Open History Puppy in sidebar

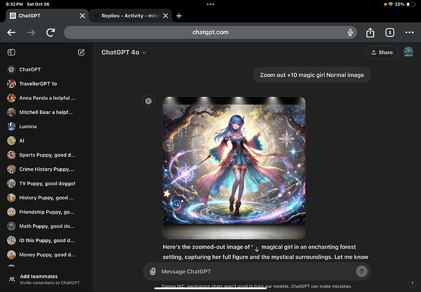(x=46, y=198)
